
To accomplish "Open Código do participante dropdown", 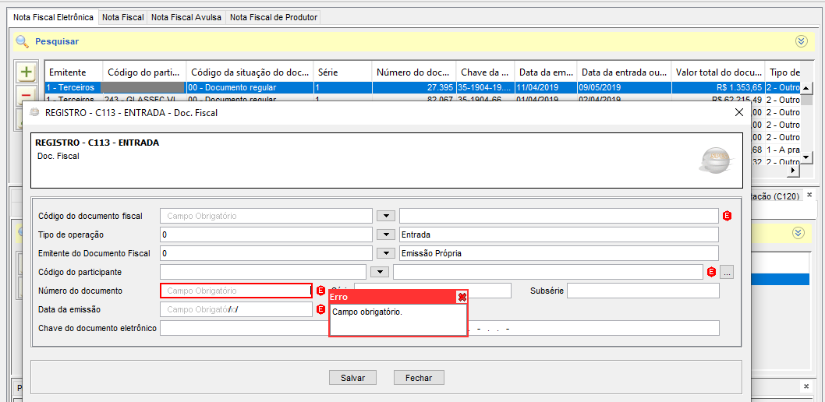I will coord(379,272).
